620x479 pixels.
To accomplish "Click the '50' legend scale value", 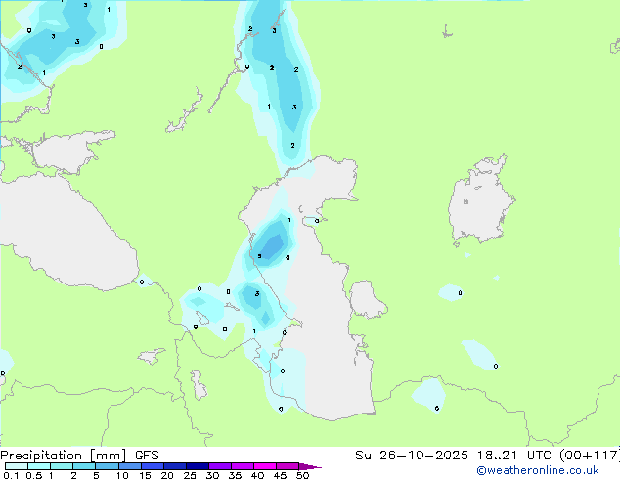I will [x=302, y=475].
